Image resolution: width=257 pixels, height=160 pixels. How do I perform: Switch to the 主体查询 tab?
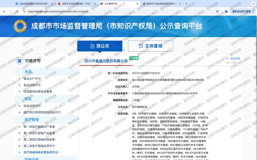point(151,46)
